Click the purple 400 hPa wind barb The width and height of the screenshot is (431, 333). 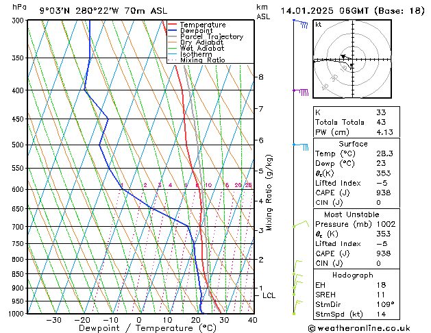[x=300, y=92]
